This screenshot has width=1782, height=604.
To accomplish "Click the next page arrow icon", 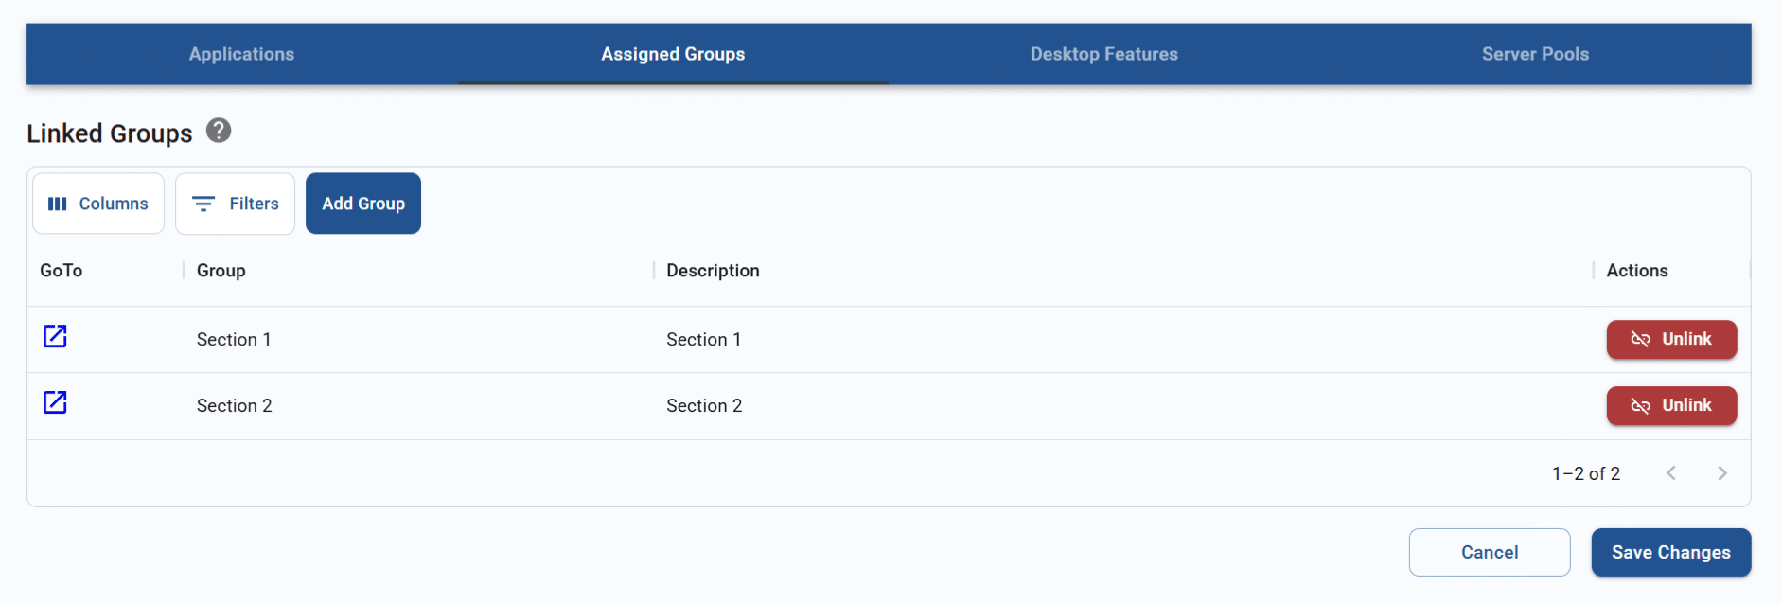I will click(1722, 472).
